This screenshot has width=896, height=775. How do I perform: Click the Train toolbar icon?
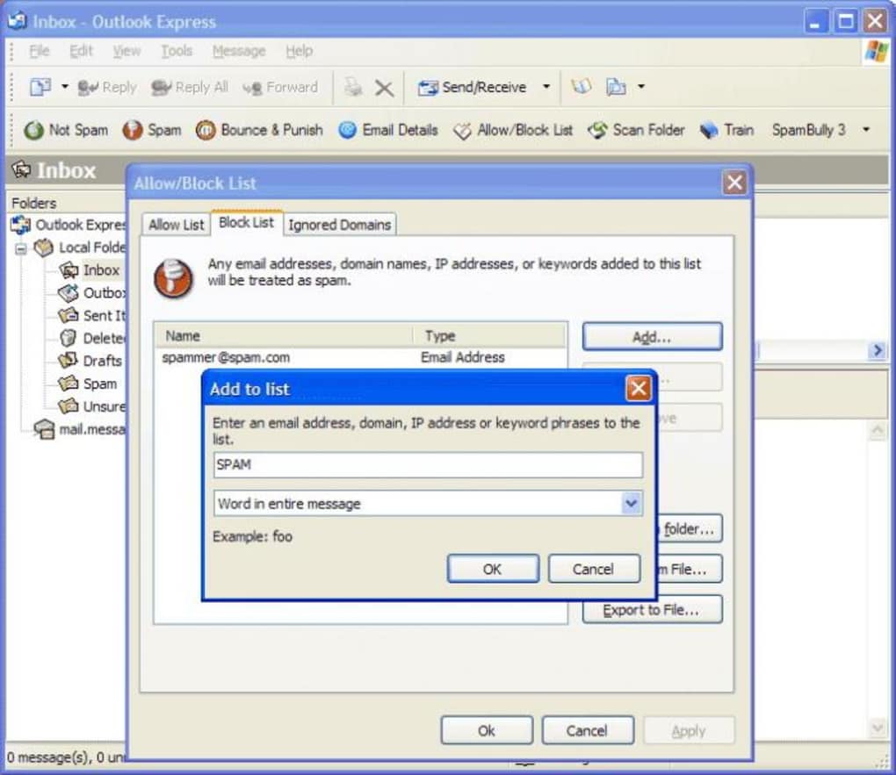tap(709, 130)
